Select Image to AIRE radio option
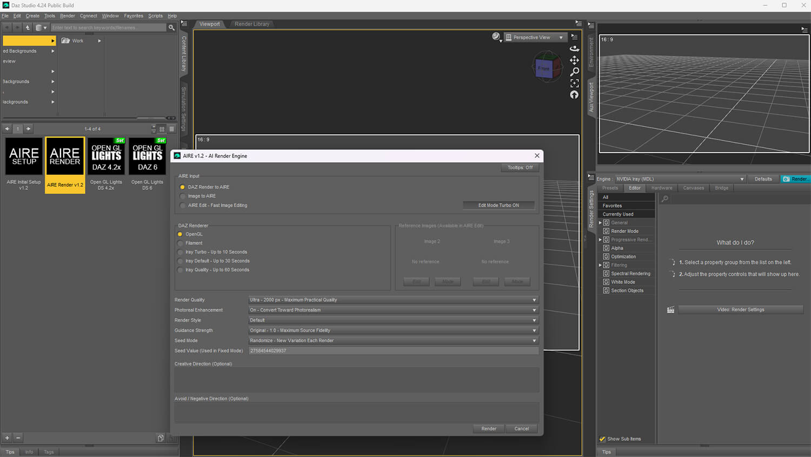 click(x=197, y=196)
